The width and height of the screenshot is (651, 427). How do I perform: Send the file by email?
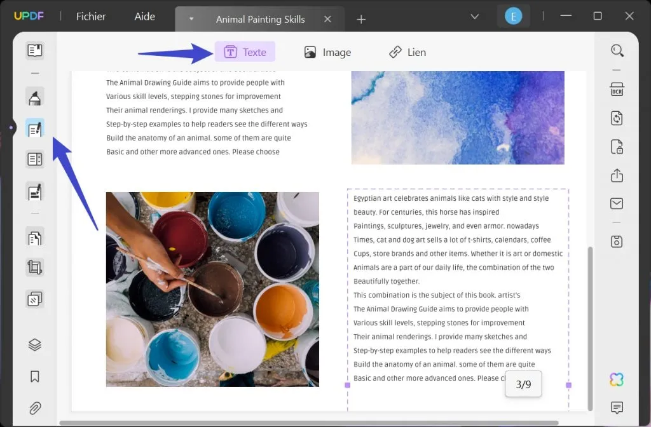(617, 204)
